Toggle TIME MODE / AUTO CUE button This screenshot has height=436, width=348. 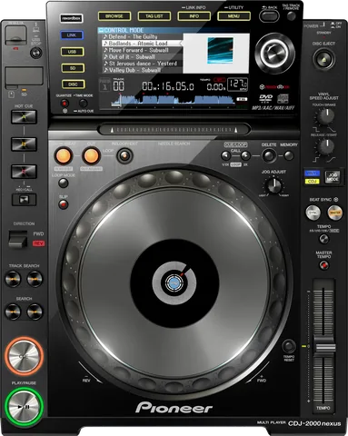(83, 104)
